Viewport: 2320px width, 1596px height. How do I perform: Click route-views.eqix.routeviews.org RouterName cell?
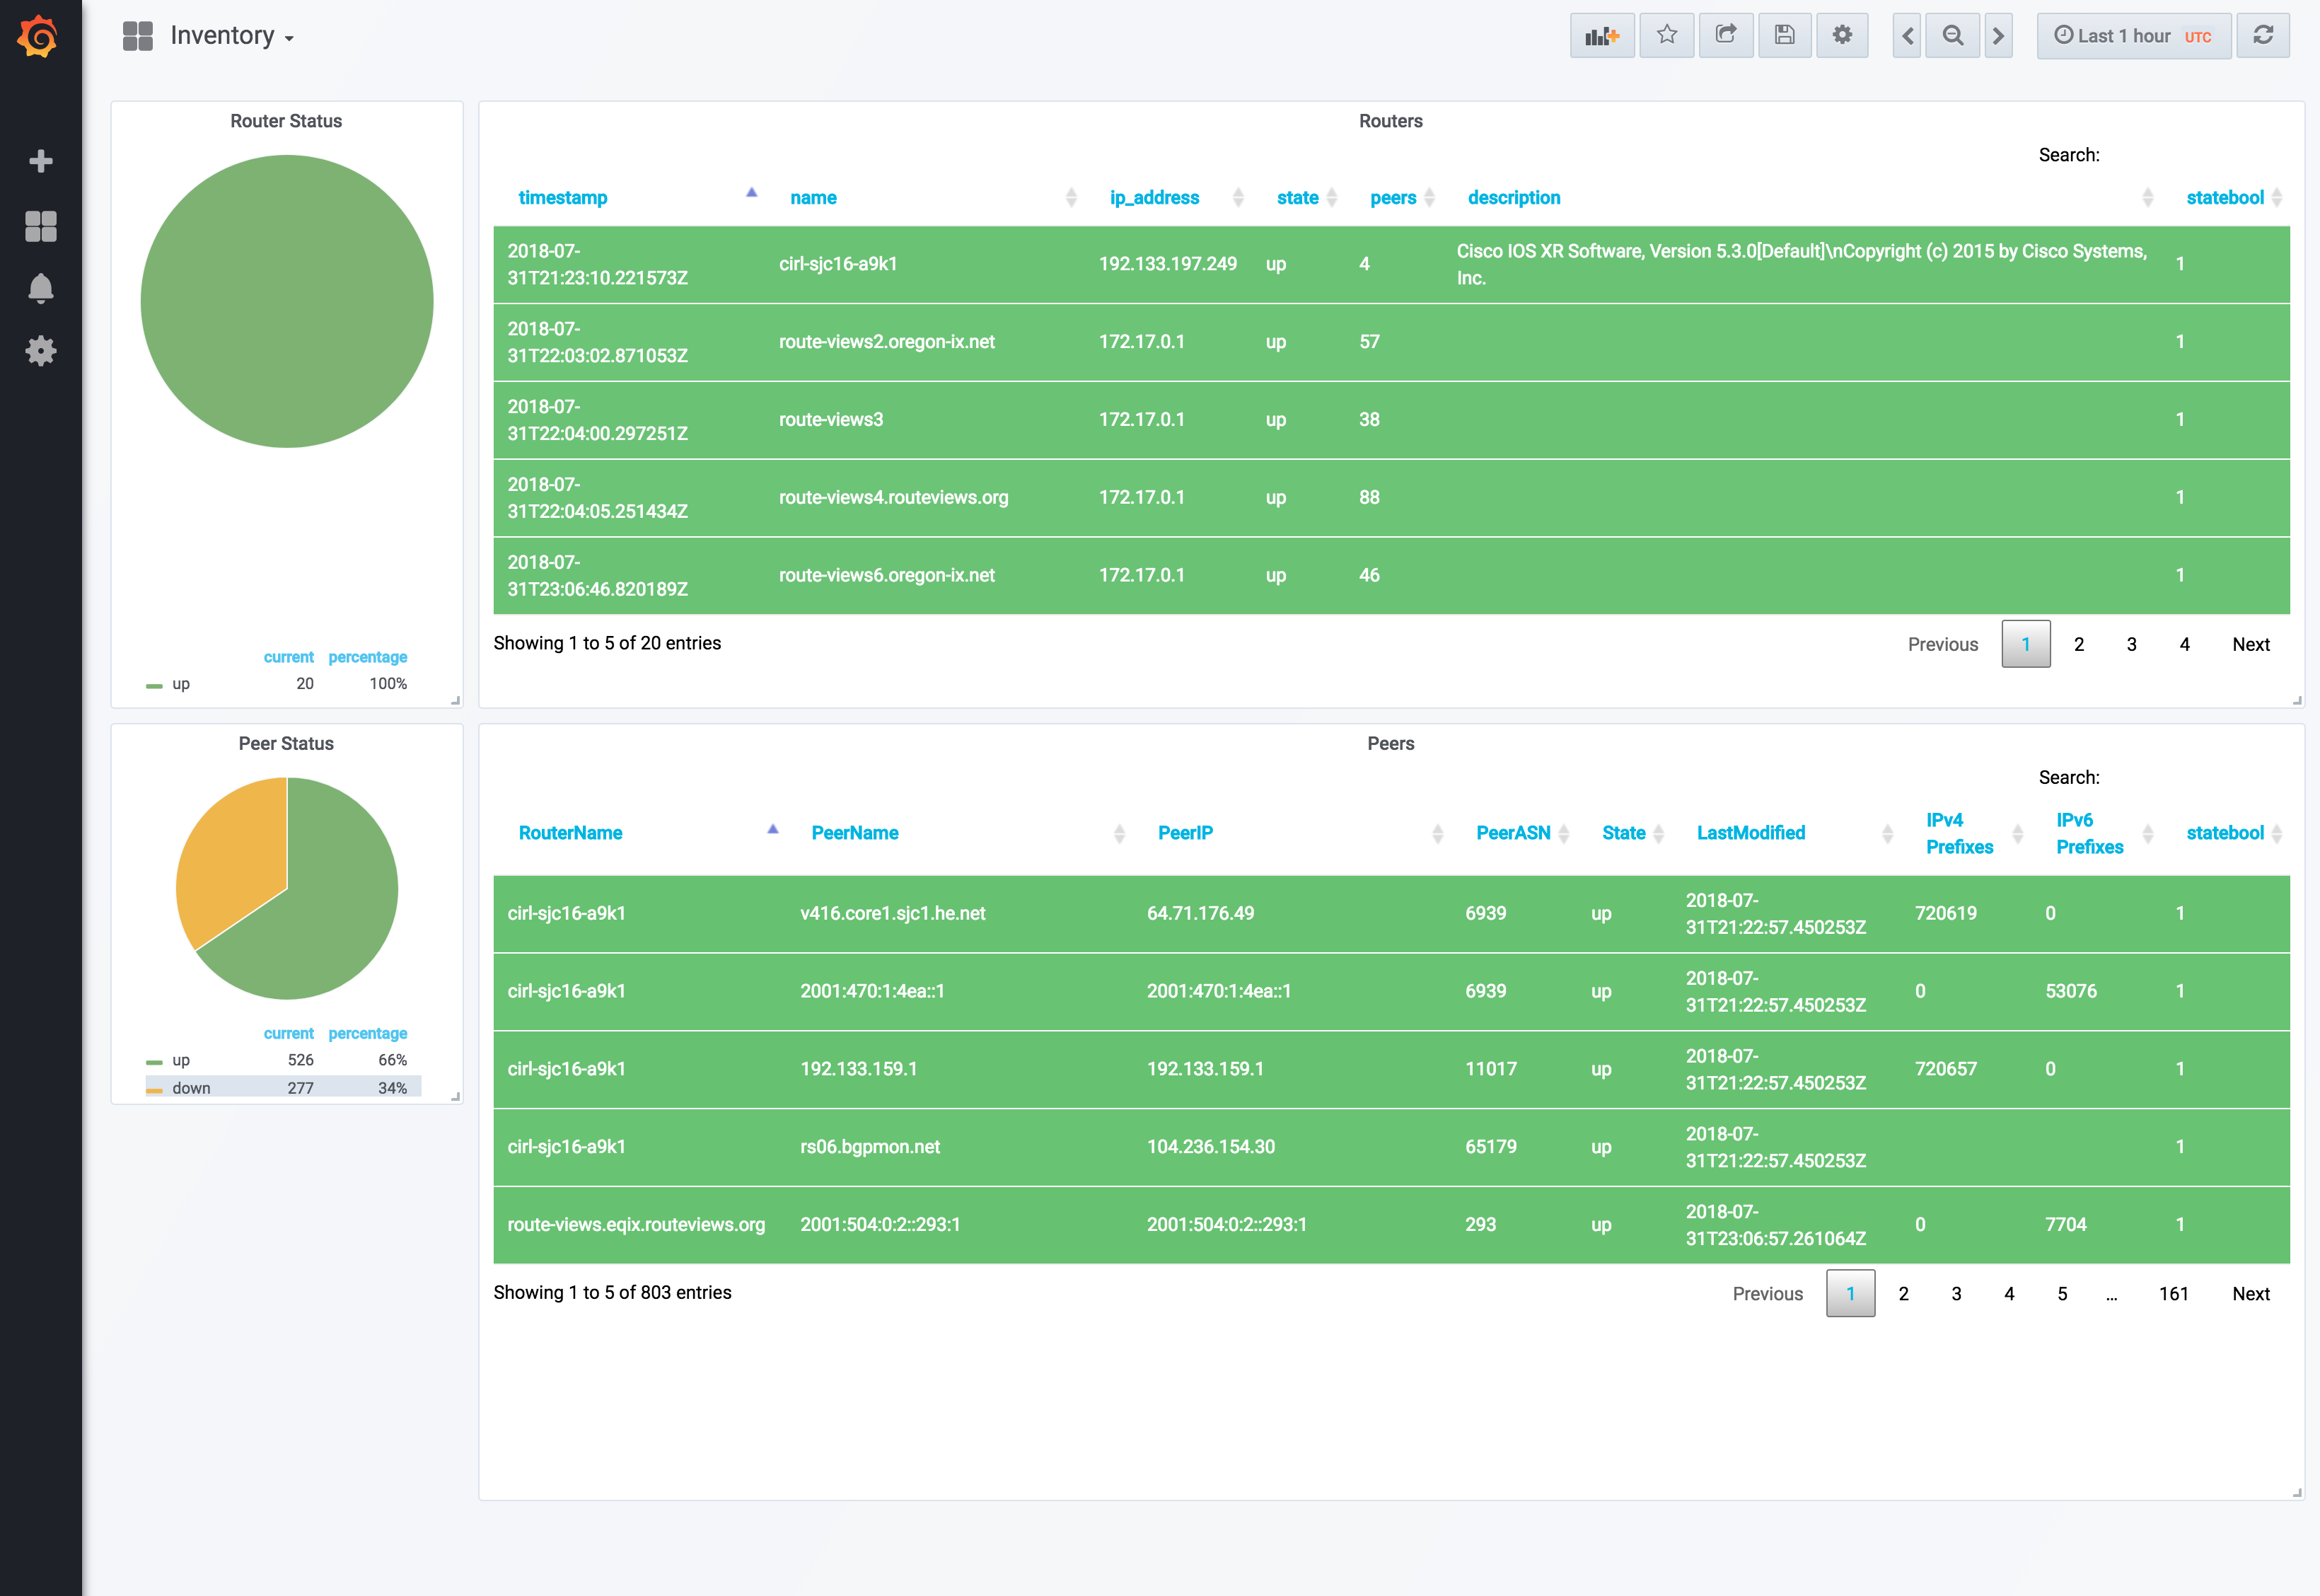(x=636, y=1225)
